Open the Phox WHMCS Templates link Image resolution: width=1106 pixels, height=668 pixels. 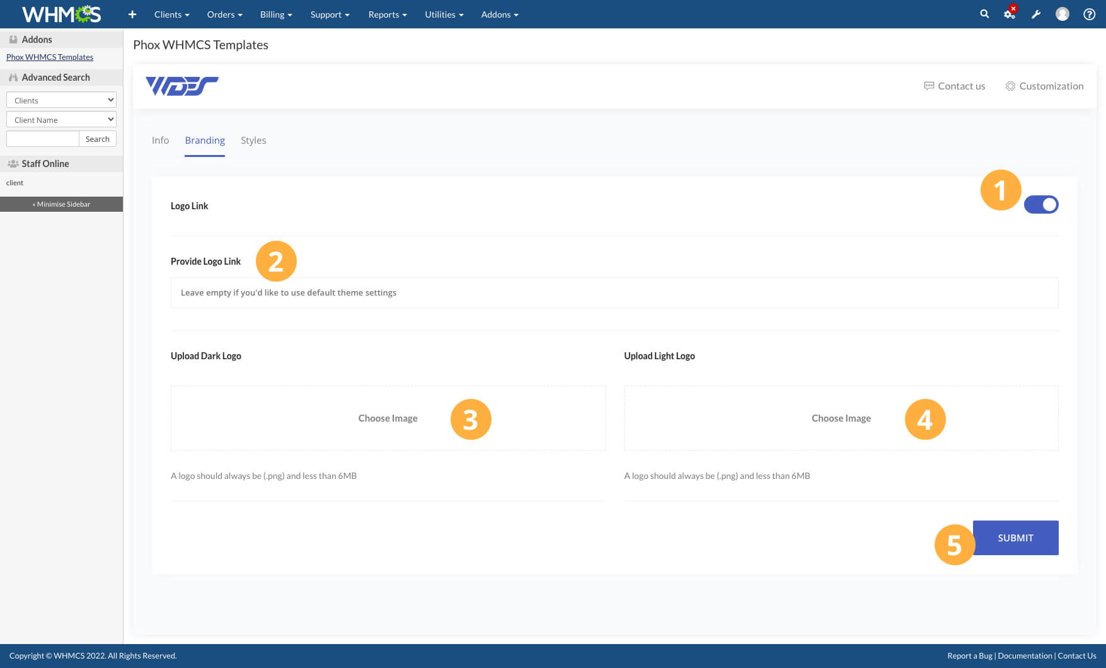(x=50, y=57)
